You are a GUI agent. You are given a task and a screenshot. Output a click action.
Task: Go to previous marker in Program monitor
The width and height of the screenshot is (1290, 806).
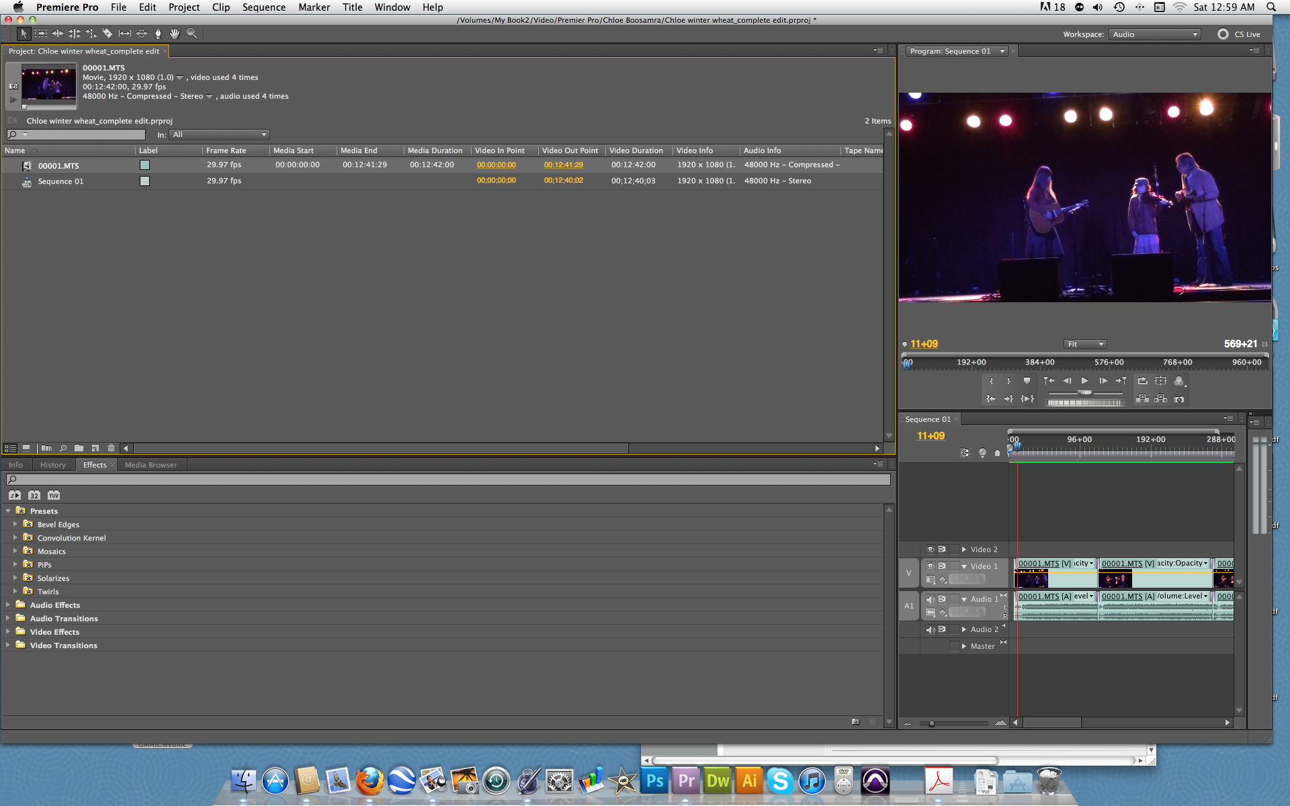coord(1049,381)
